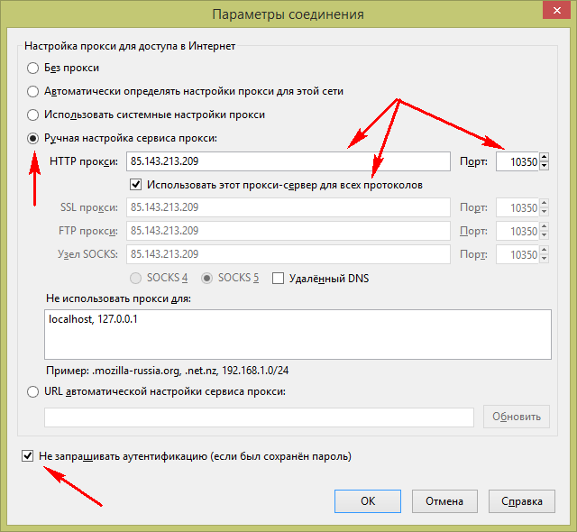
Task: Click the SSL proxy port field
Action: coord(517,207)
